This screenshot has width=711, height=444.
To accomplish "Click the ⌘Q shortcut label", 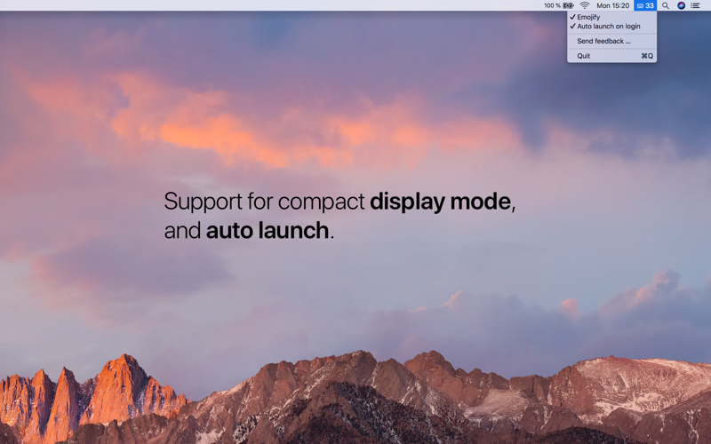I will (647, 56).
